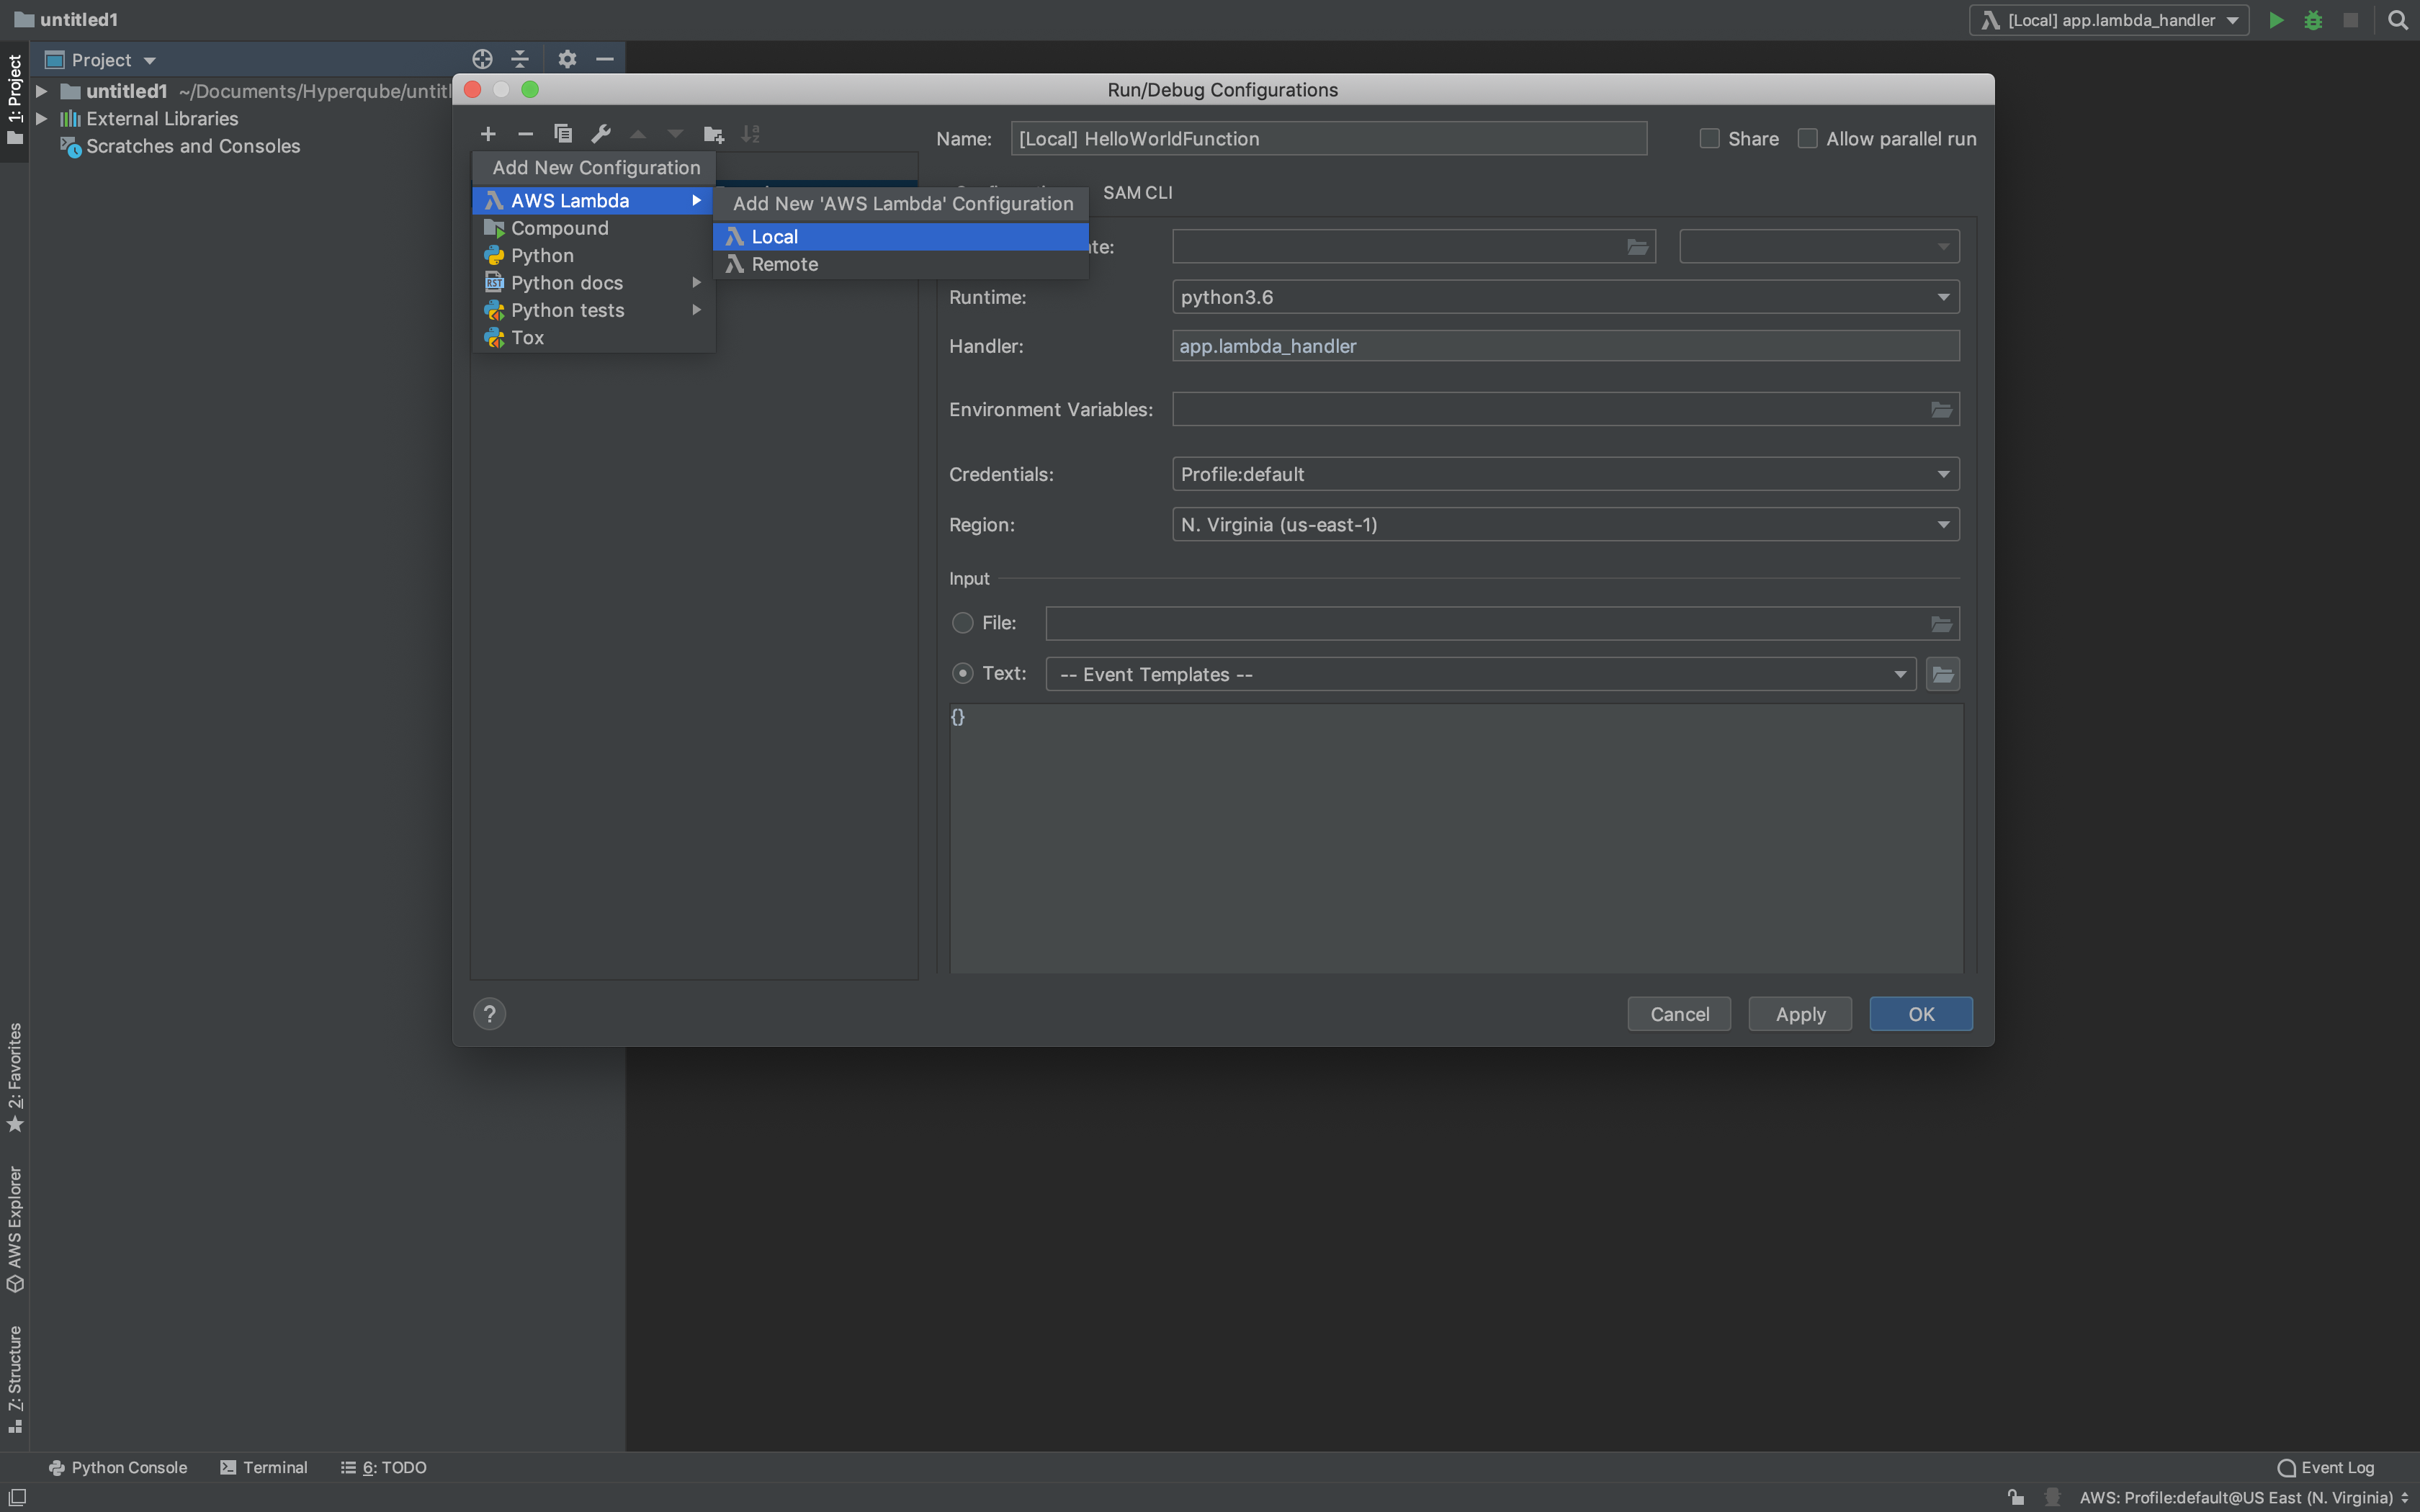Click the green Run button in toolbar
Screen dimensions: 2420x1512
pyautogui.click(x=2276, y=20)
